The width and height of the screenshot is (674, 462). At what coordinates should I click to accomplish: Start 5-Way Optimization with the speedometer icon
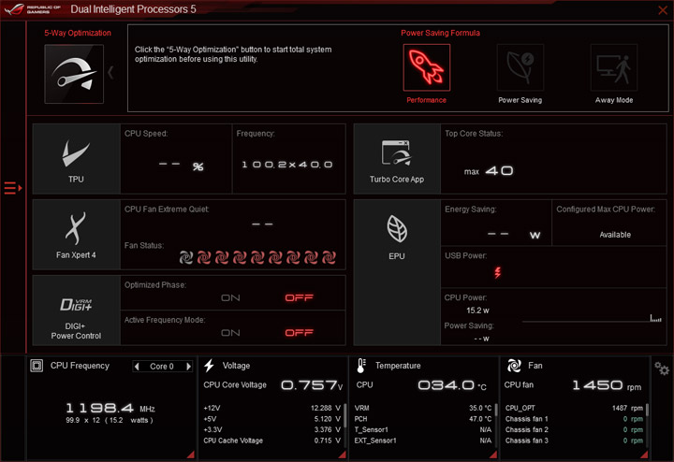pyautogui.click(x=74, y=74)
